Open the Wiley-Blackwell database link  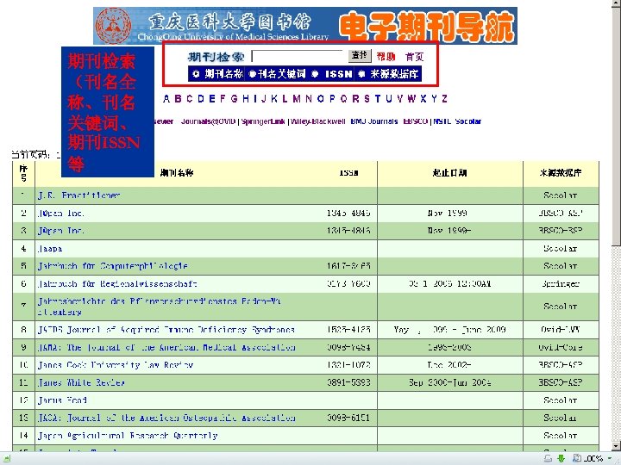[317, 121]
